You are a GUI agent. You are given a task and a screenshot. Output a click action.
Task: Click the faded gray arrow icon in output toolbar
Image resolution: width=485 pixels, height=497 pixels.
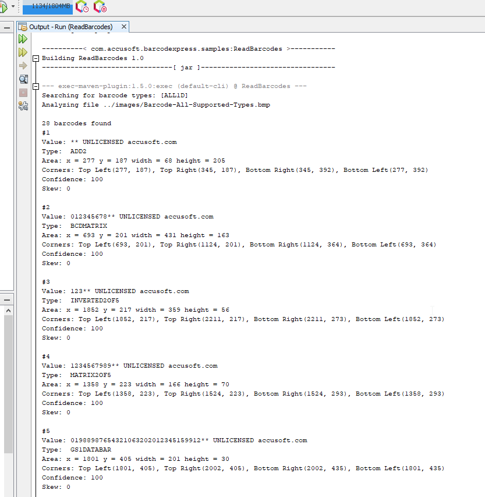point(22,66)
